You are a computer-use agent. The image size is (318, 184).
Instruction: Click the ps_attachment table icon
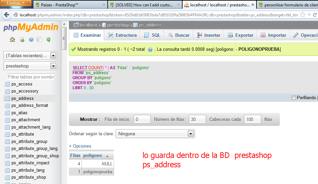(7, 120)
